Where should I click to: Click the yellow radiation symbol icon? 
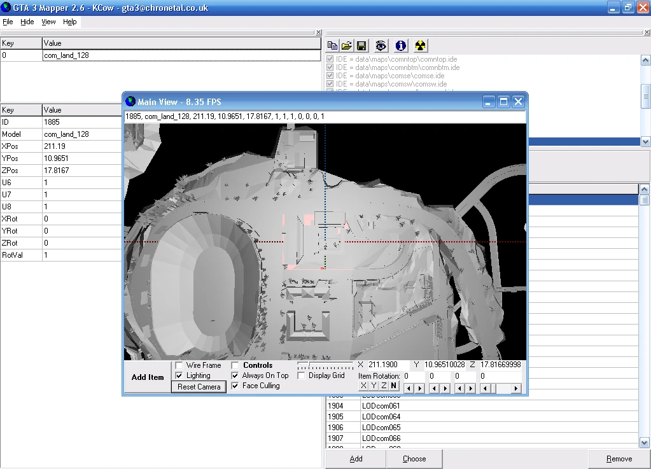point(420,46)
